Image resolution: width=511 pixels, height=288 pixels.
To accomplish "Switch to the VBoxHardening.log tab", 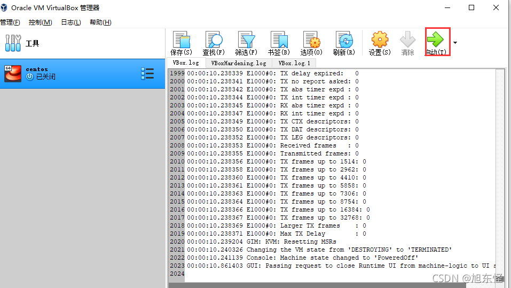I will pyautogui.click(x=239, y=63).
